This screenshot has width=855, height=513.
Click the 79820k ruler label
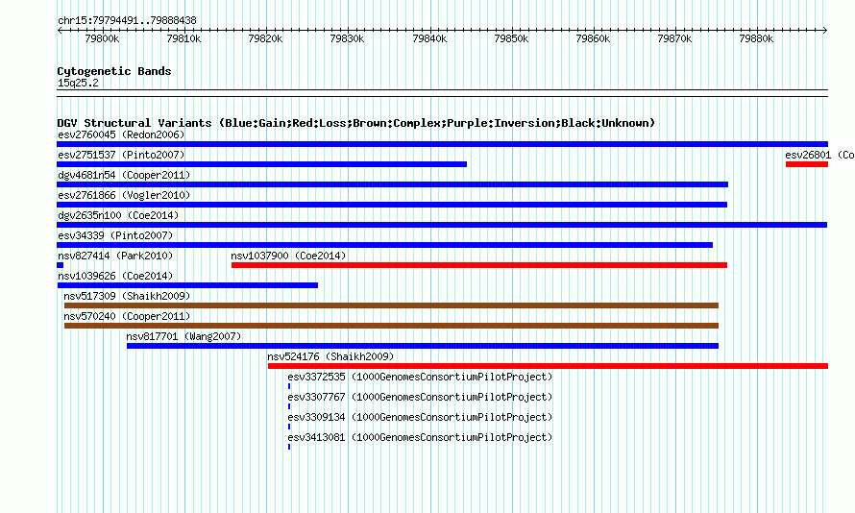point(265,38)
